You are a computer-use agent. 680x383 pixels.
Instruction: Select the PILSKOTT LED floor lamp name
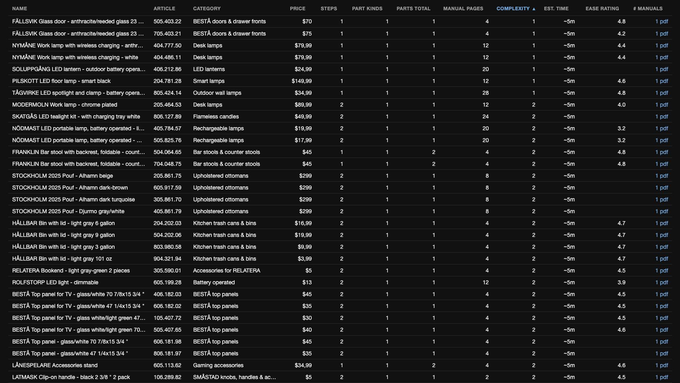(61, 81)
